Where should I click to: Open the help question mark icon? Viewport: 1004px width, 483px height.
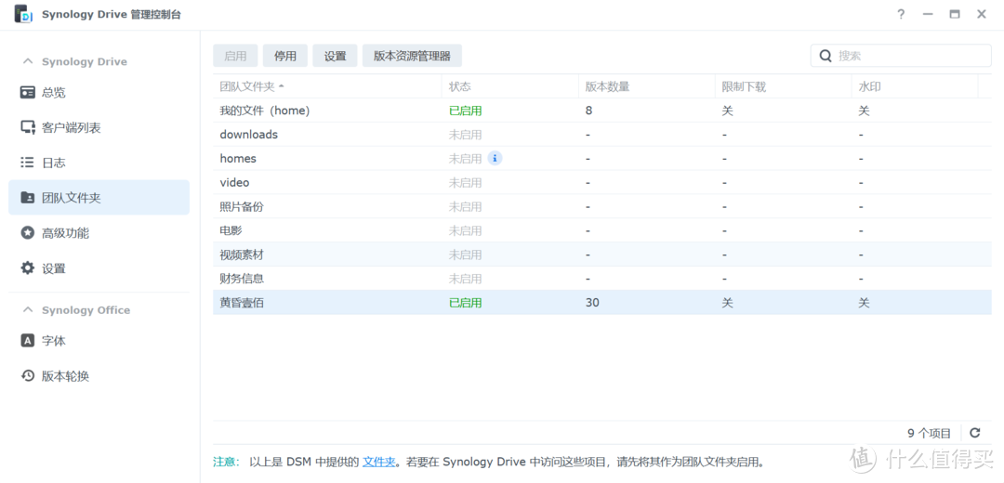(x=901, y=14)
